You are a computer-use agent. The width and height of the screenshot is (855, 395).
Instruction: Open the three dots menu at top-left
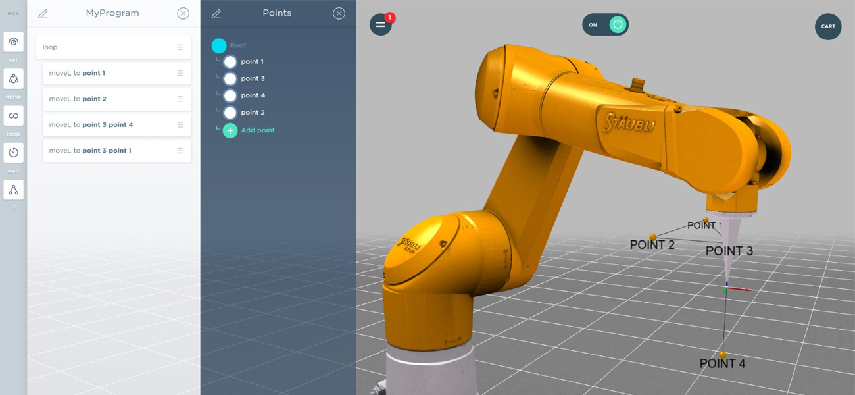tap(13, 13)
